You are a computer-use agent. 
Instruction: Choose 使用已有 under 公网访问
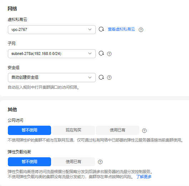click(118, 130)
